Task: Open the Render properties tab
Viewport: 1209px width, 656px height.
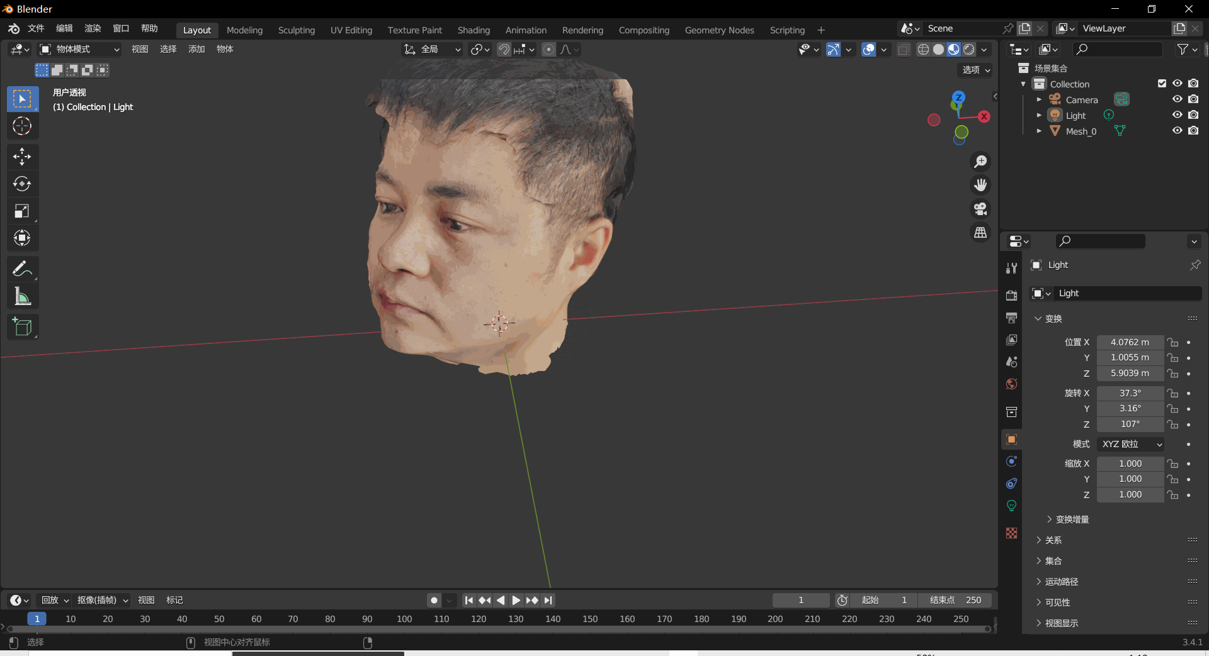Action: pyautogui.click(x=1012, y=295)
